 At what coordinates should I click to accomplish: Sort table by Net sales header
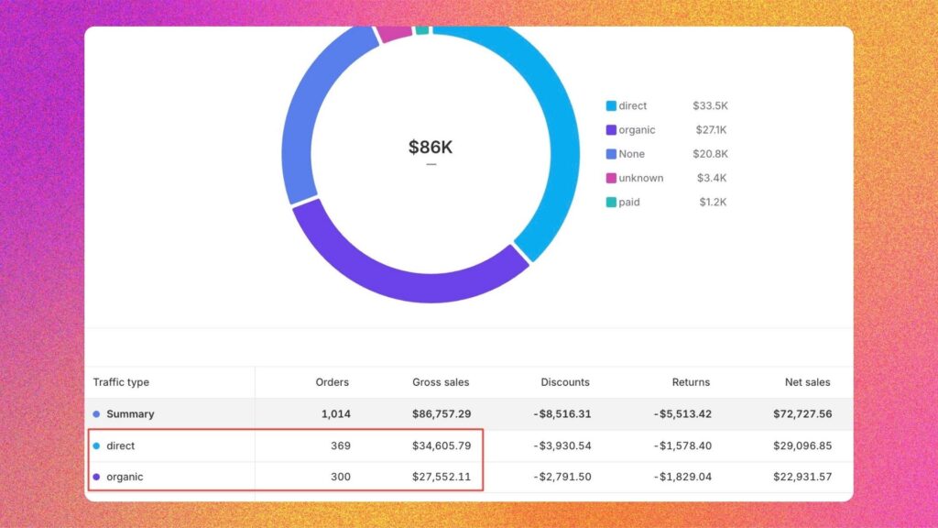tap(807, 382)
